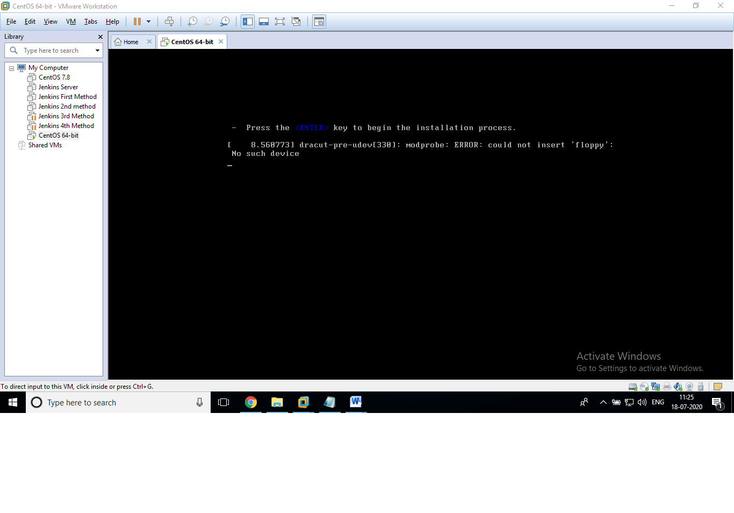The width and height of the screenshot is (734, 513).
Task: Select the CentOS 7.8 virtual machine
Action: pyautogui.click(x=54, y=77)
